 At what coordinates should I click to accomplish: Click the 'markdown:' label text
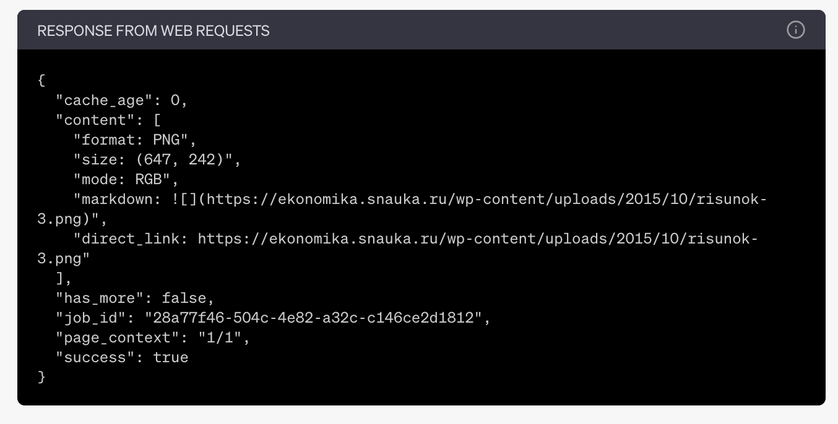118,199
